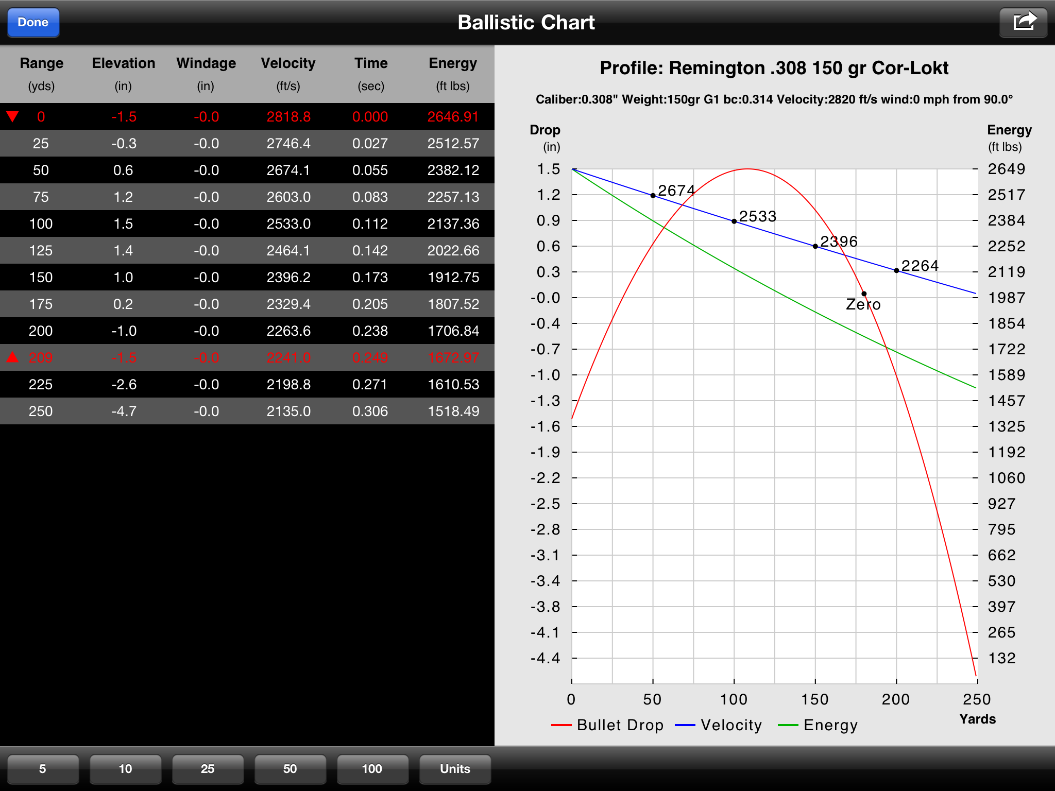This screenshot has width=1055, height=791.
Task: Click energy value 1912.75
Action: pos(453,278)
